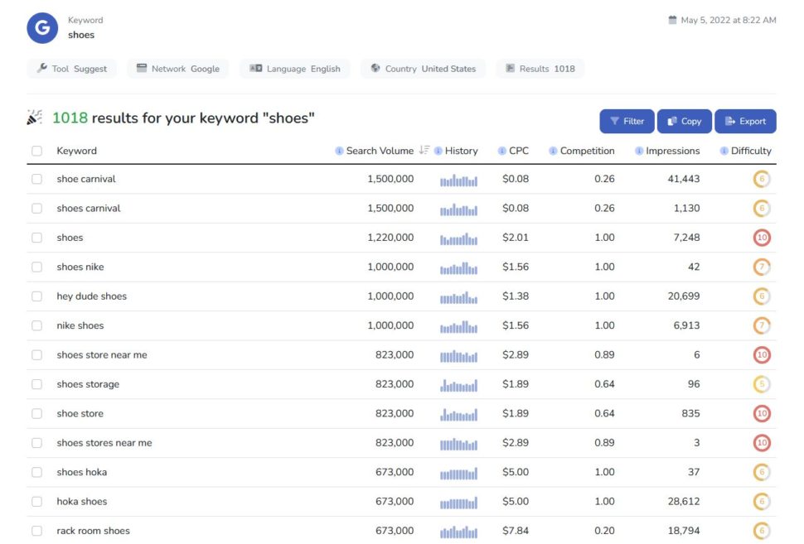The height and width of the screenshot is (544, 804).
Task: Click the keyword 'shoes hoka'
Action: (81, 472)
